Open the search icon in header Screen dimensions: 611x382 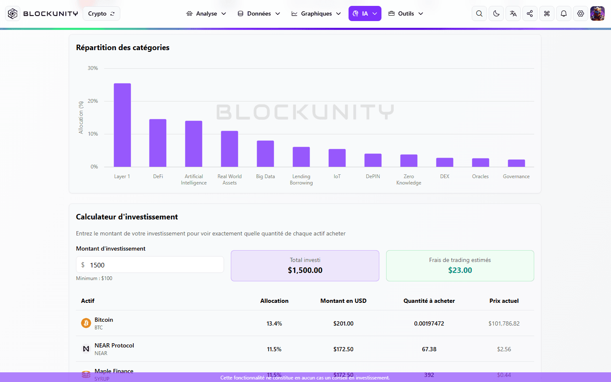pos(479,13)
